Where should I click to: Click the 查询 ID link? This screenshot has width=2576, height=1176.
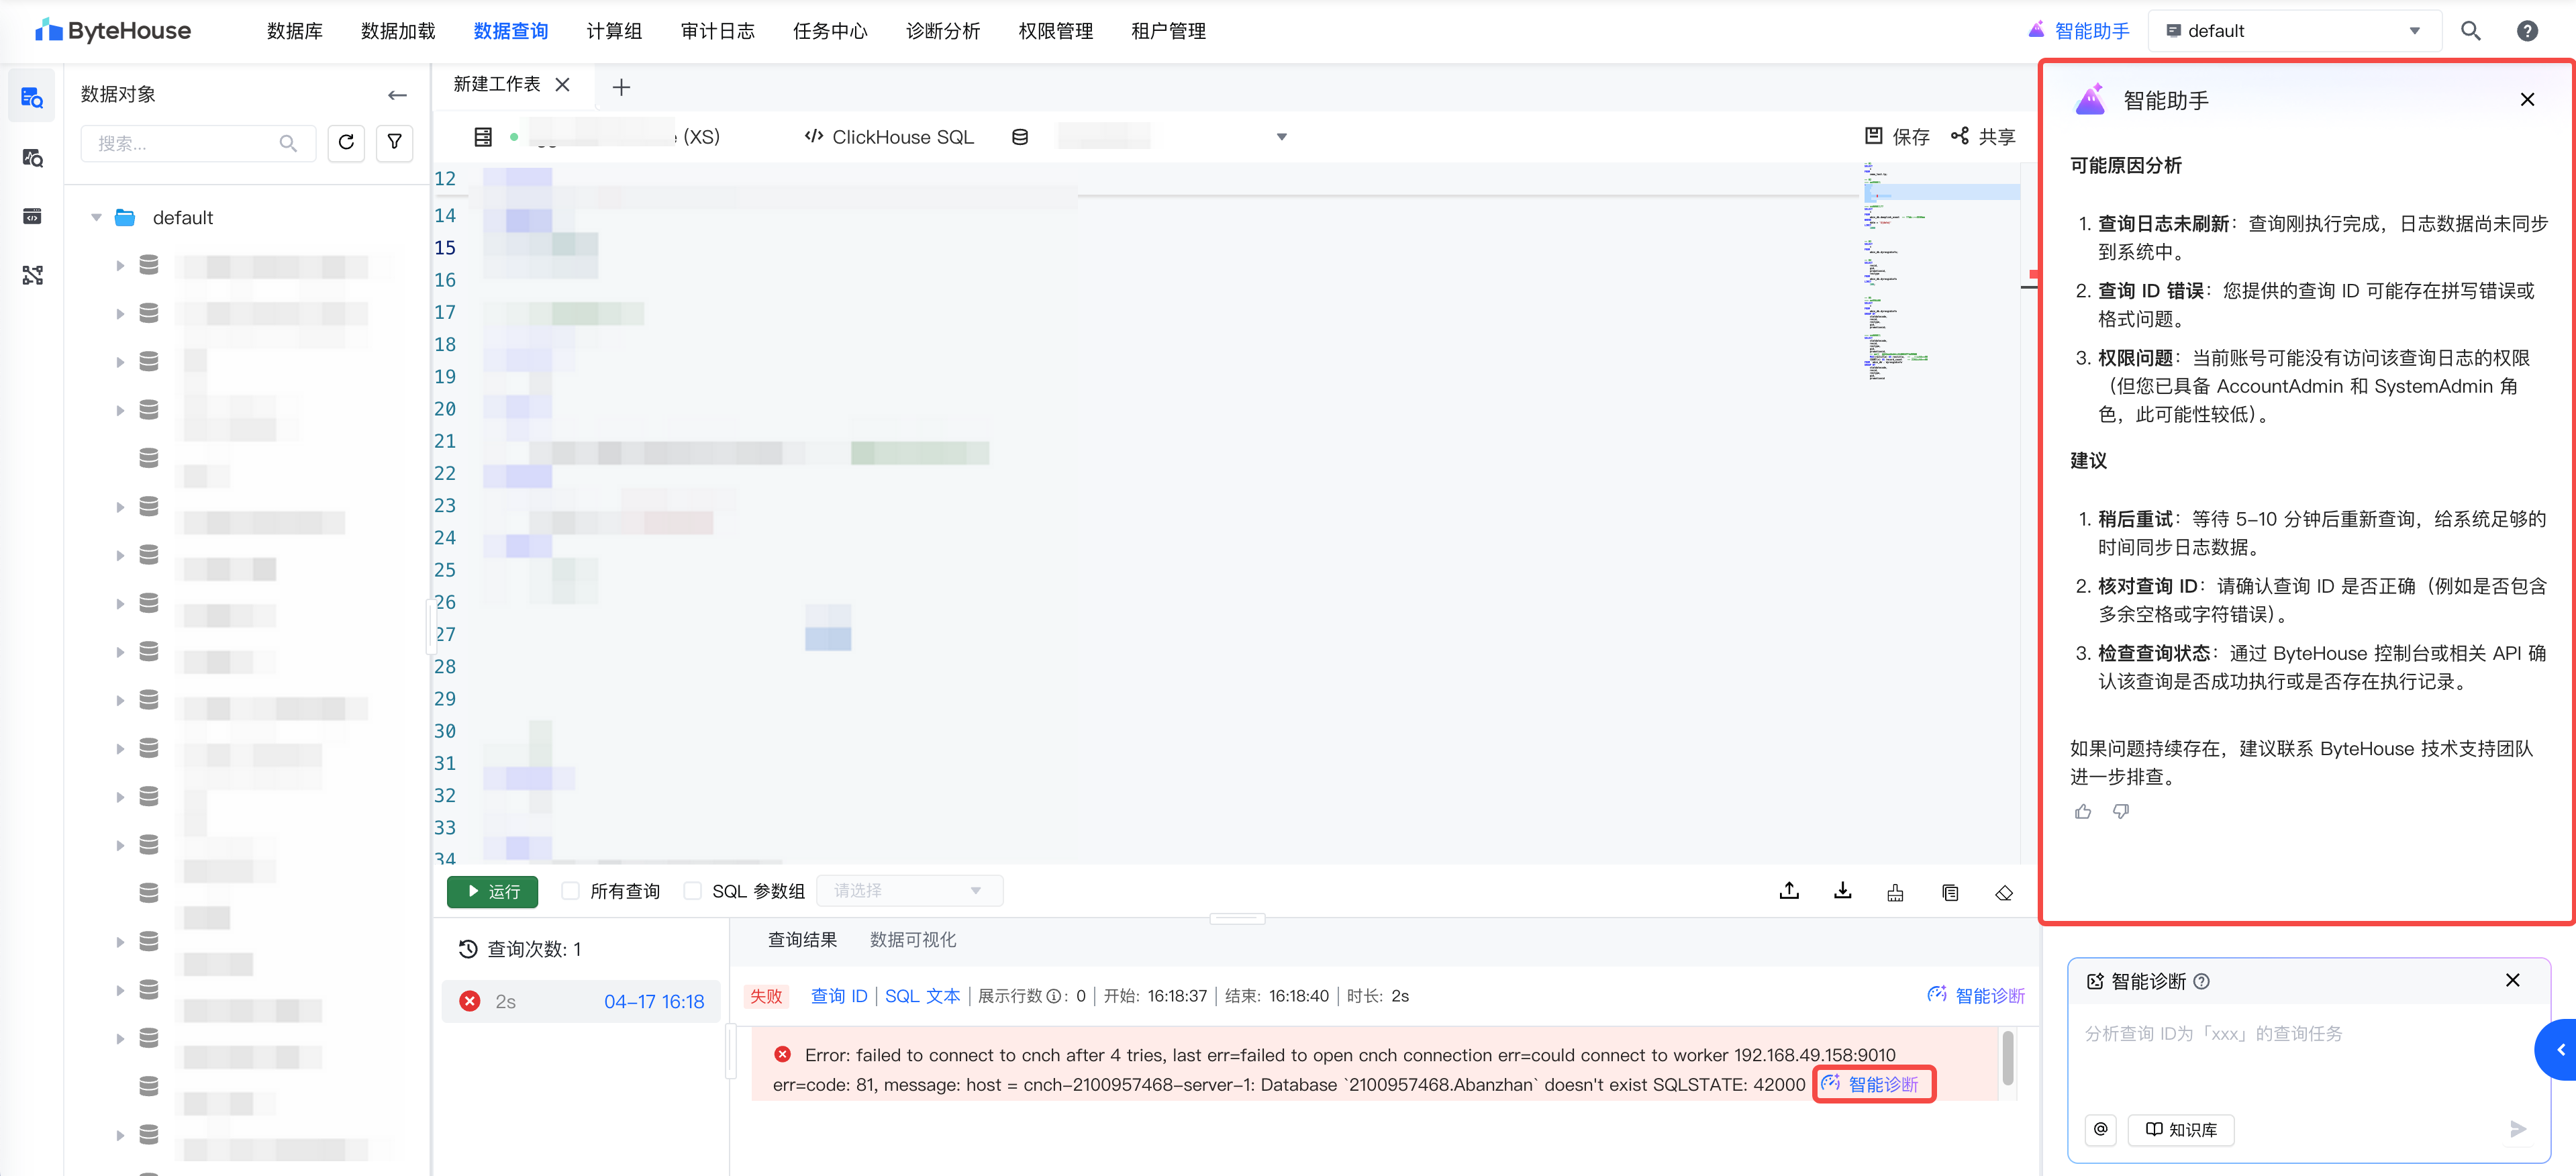coord(839,996)
